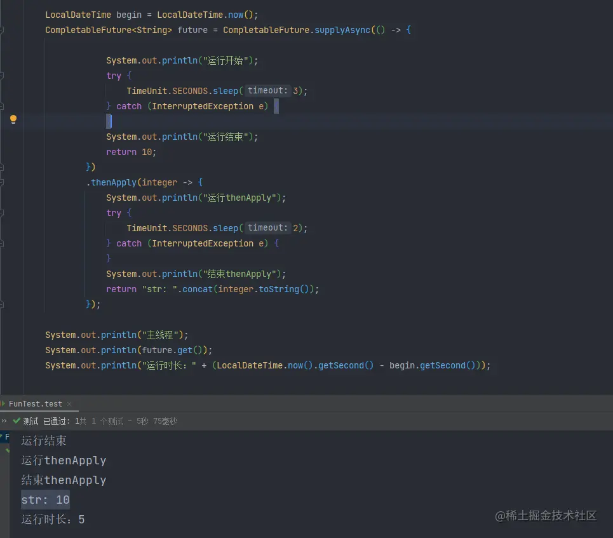613x538 pixels.
Task: Click the println("主线程") code line
Action: [x=116, y=335]
